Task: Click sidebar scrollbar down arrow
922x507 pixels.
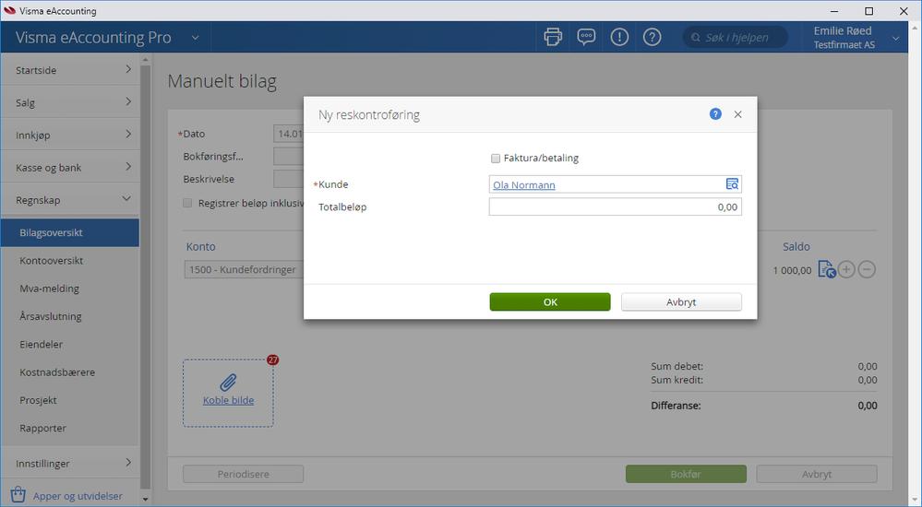Action: pyautogui.click(x=146, y=500)
